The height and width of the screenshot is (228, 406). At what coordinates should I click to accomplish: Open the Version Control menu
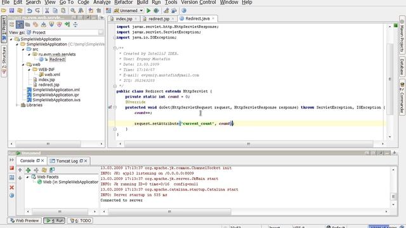[x=199, y=3]
